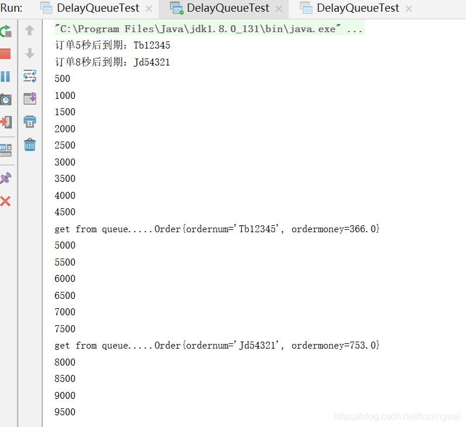Click the java.exe command line
The image size is (466, 427).
[x=209, y=29]
